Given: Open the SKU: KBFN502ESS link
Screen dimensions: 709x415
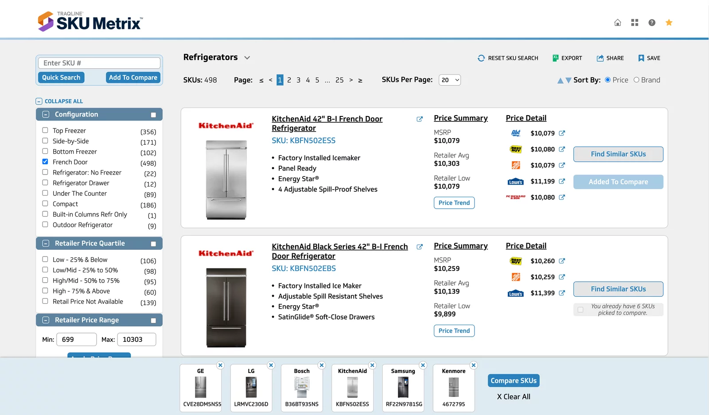Looking at the screenshot, I should coord(304,141).
